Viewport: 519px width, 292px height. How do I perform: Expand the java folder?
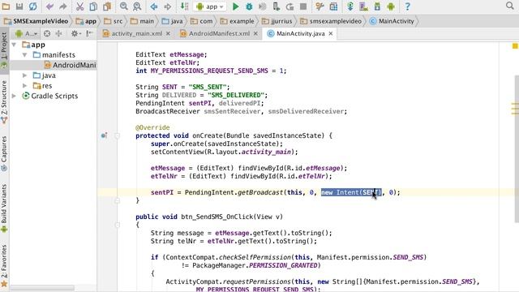point(25,75)
